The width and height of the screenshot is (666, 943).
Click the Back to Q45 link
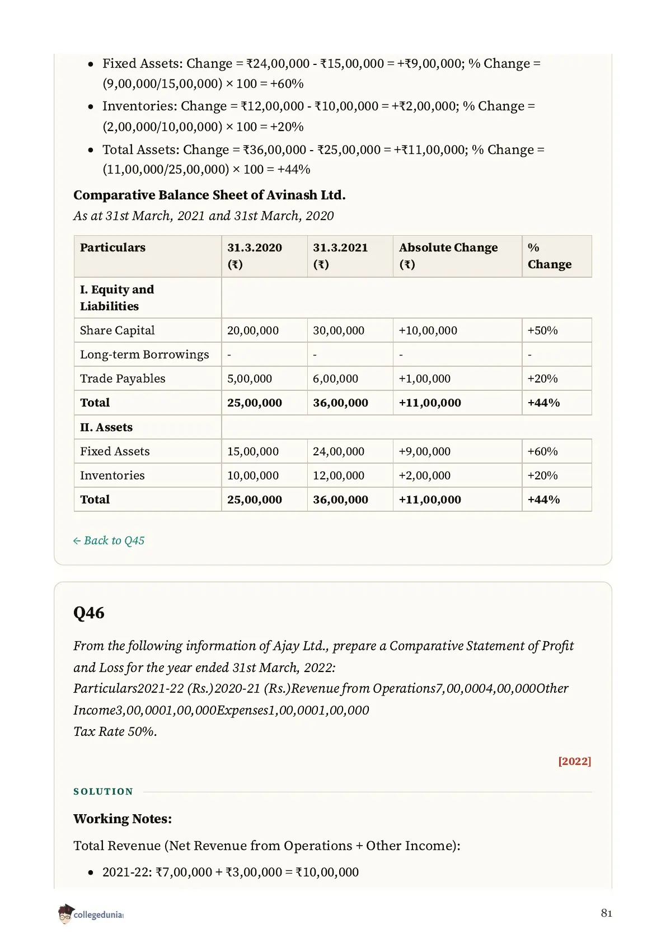point(109,540)
